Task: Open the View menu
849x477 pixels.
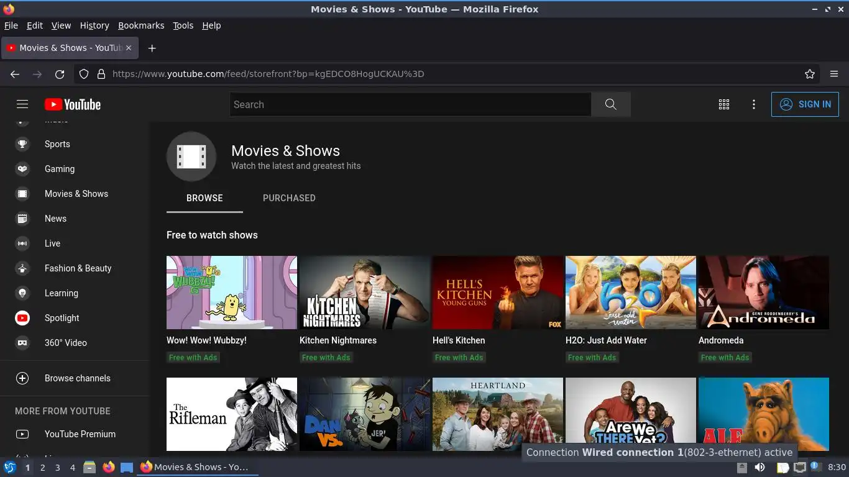Action: pyautogui.click(x=61, y=25)
